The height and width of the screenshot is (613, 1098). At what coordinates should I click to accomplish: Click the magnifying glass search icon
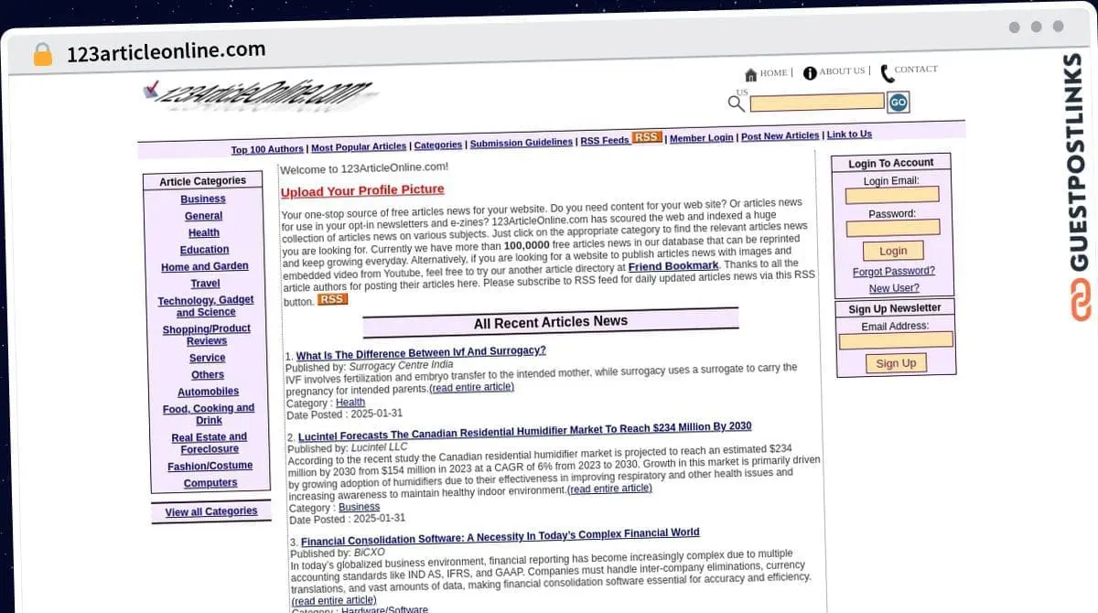click(x=737, y=103)
